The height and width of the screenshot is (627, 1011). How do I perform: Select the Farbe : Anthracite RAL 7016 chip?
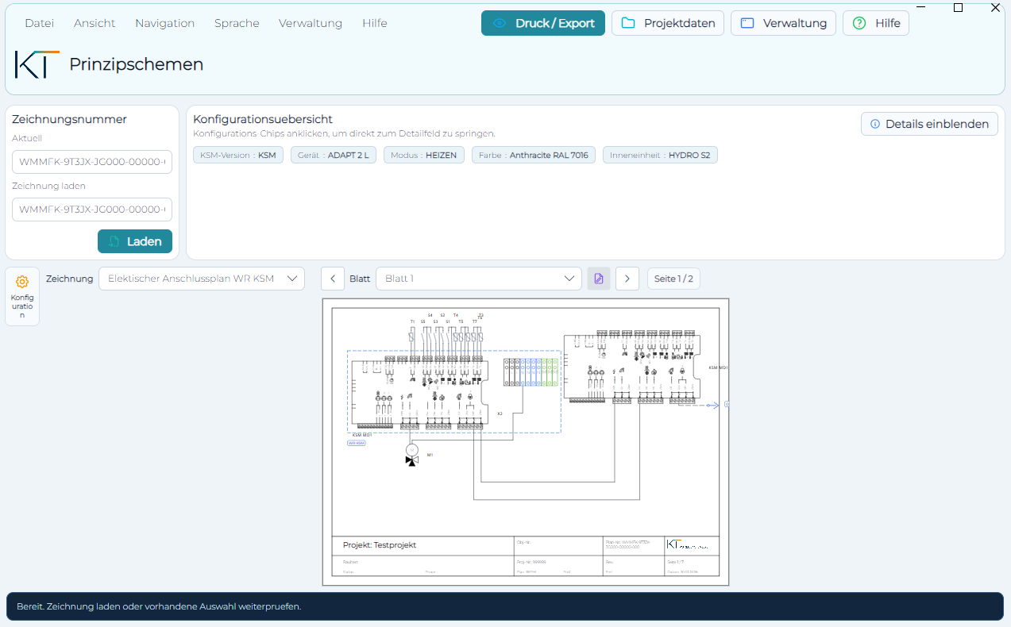tap(534, 155)
